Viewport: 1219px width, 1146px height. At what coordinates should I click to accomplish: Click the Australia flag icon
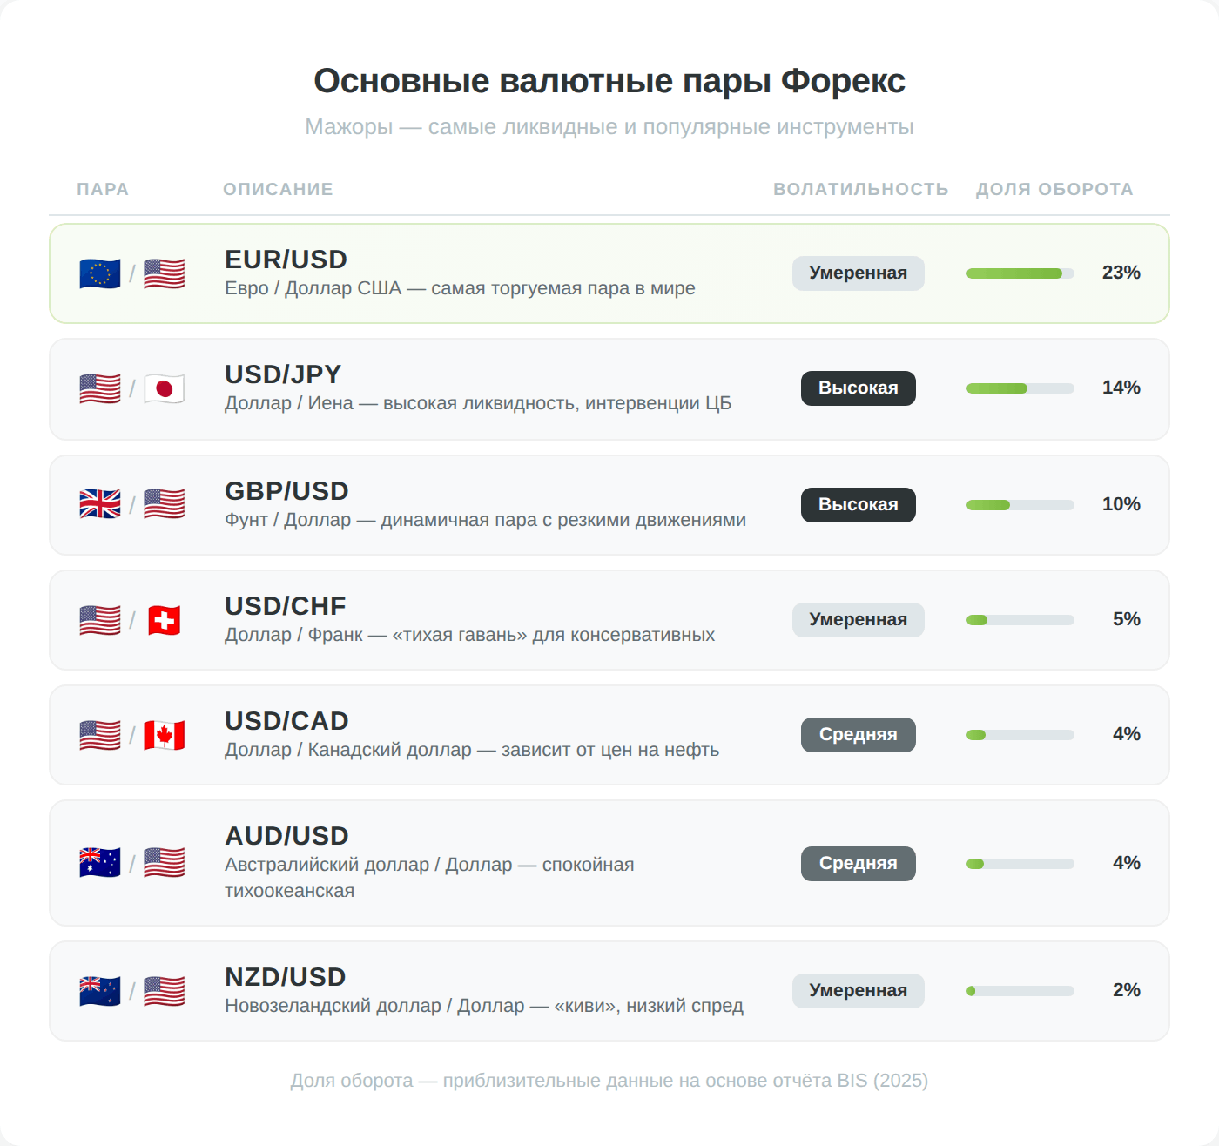99,863
